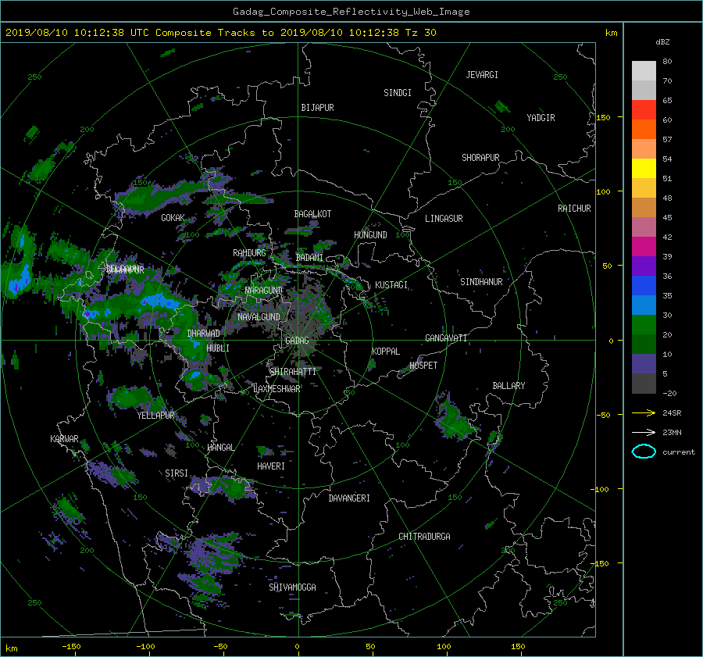
Task: Click the 'YADGIR' city label
Action: pyautogui.click(x=541, y=118)
